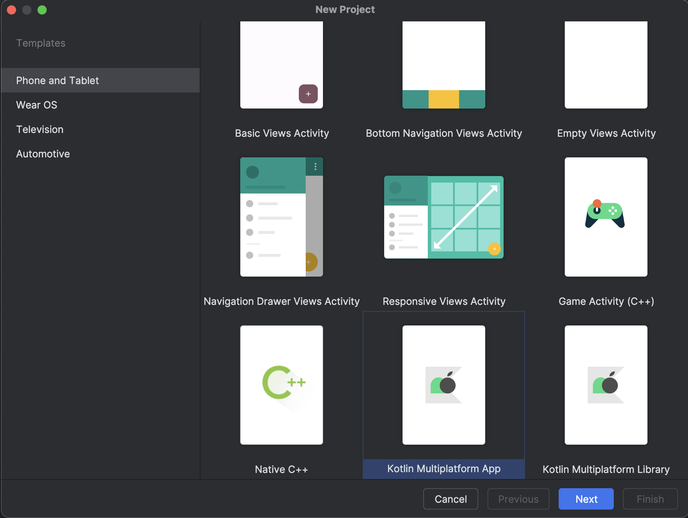Click the green macOS zoom button
This screenshot has height=518, width=688.
(x=42, y=10)
